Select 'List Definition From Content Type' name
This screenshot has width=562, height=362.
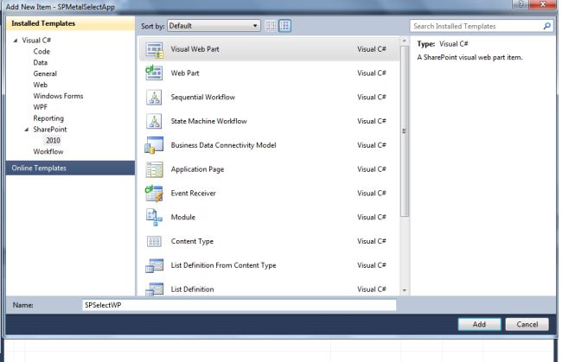[223, 265]
